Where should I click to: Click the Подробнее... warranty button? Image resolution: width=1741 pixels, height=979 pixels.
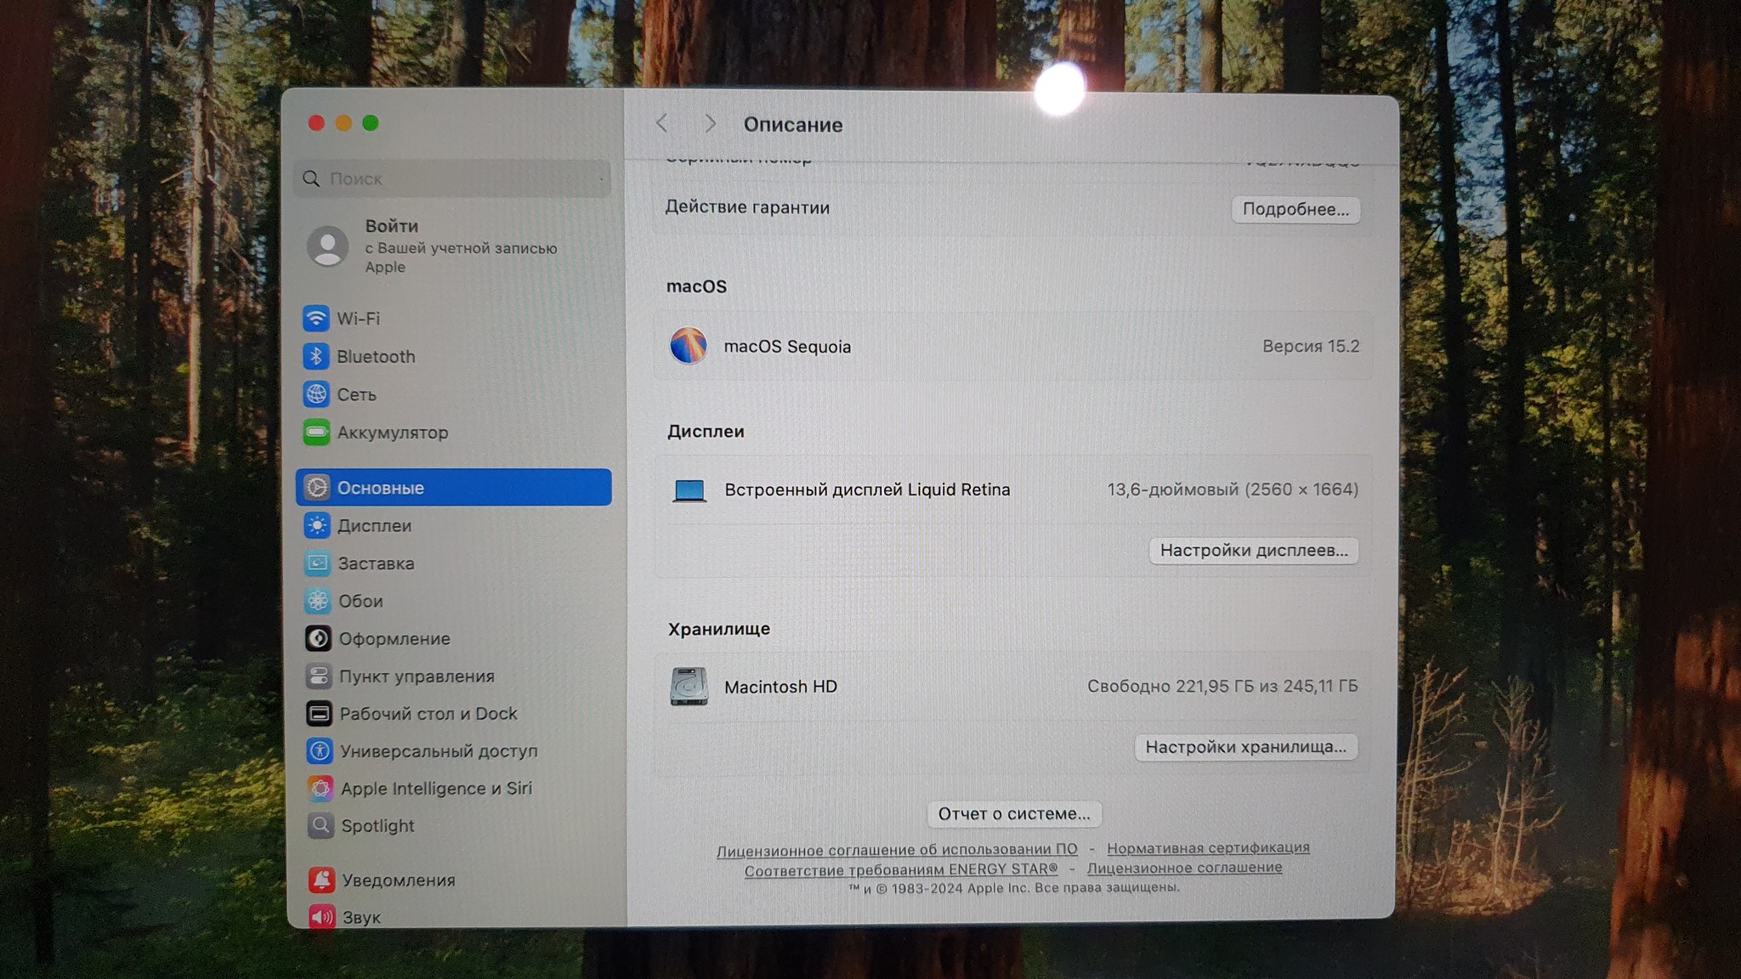1295,210
